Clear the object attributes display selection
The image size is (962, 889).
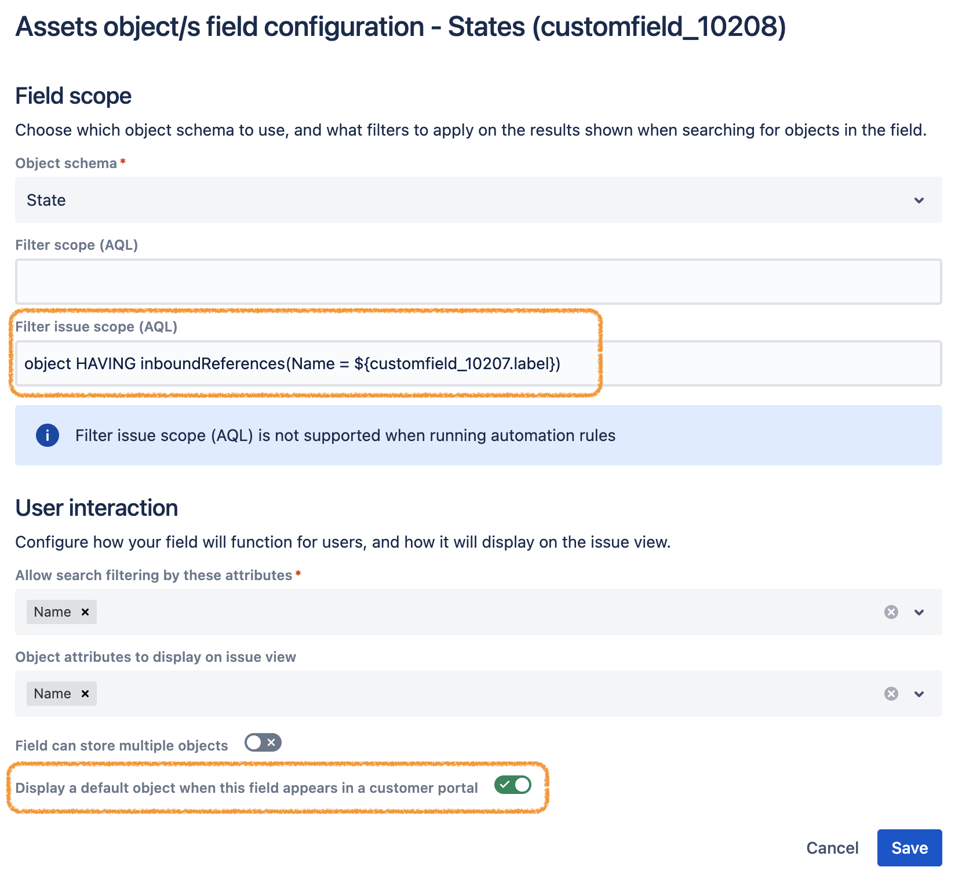click(891, 693)
